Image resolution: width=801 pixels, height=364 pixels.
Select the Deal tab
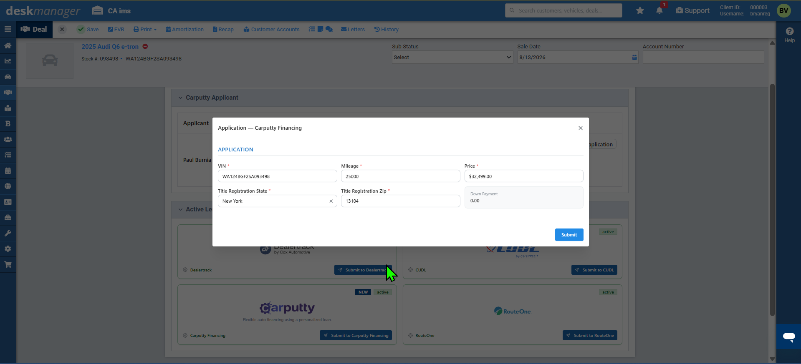click(34, 29)
